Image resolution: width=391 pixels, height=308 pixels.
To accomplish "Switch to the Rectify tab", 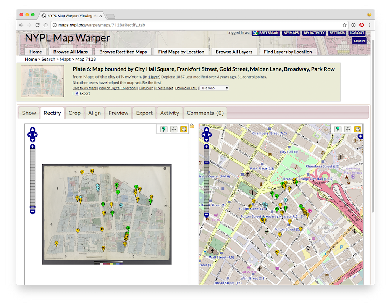I will click(52, 113).
